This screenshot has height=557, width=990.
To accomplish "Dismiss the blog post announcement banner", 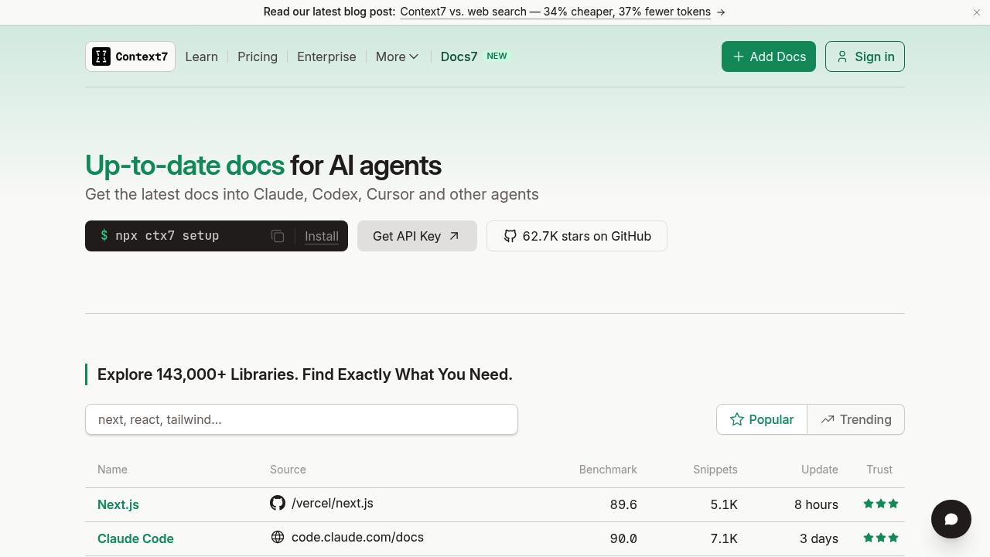I will tap(977, 12).
